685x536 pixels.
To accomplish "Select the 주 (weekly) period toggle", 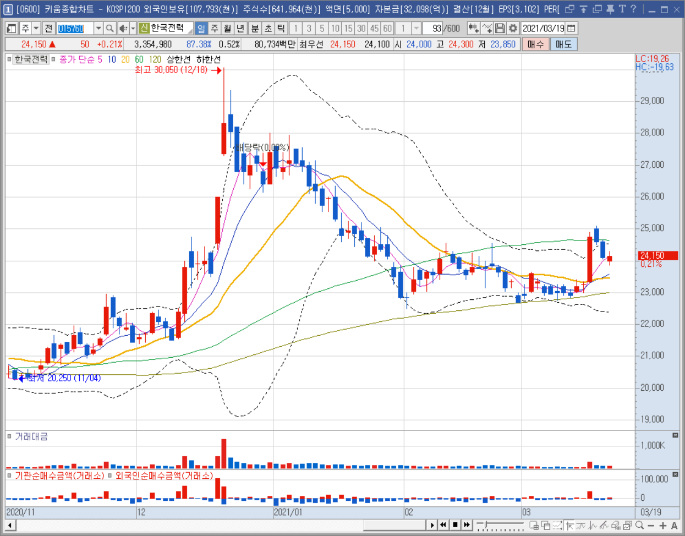I will 215,28.
